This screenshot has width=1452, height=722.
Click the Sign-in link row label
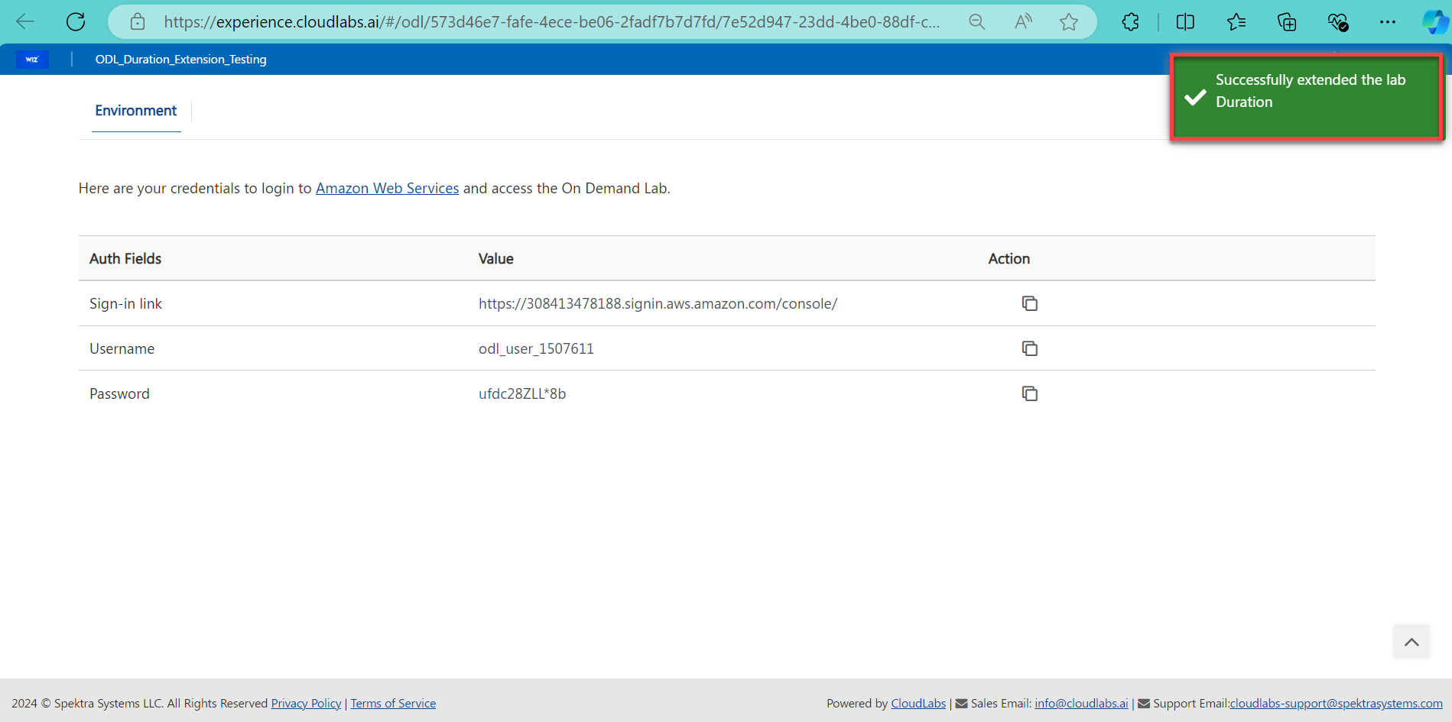tap(125, 303)
